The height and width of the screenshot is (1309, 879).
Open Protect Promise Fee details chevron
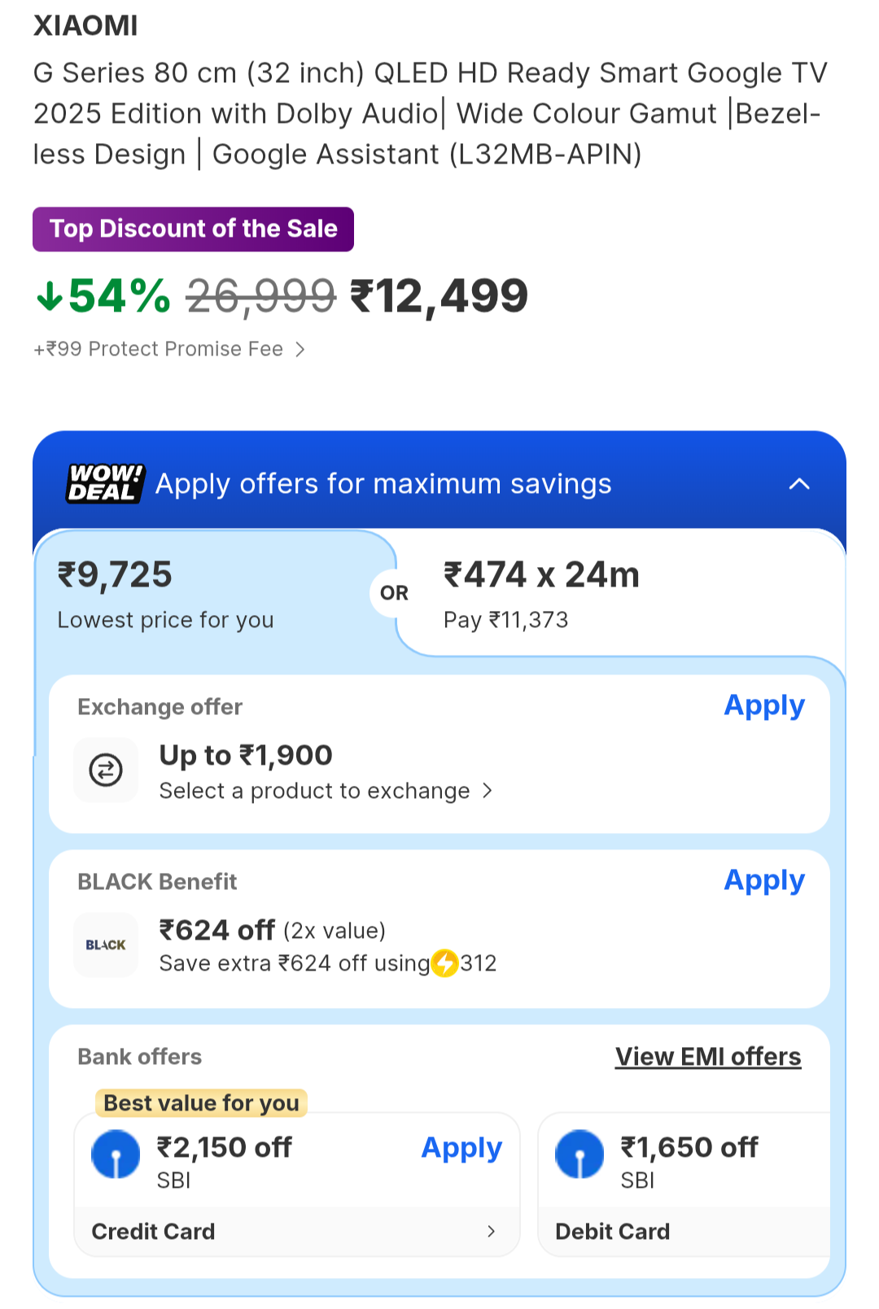(300, 349)
